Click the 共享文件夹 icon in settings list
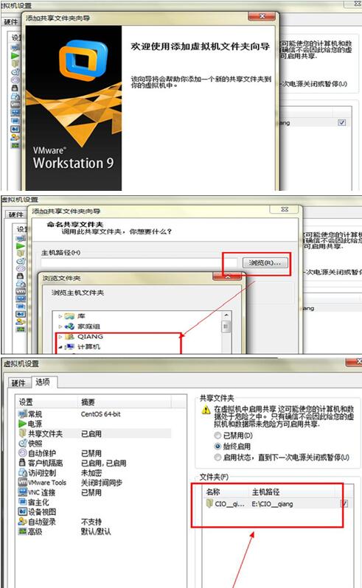The image size is (362, 588). pyautogui.click(x=23, y=433)
